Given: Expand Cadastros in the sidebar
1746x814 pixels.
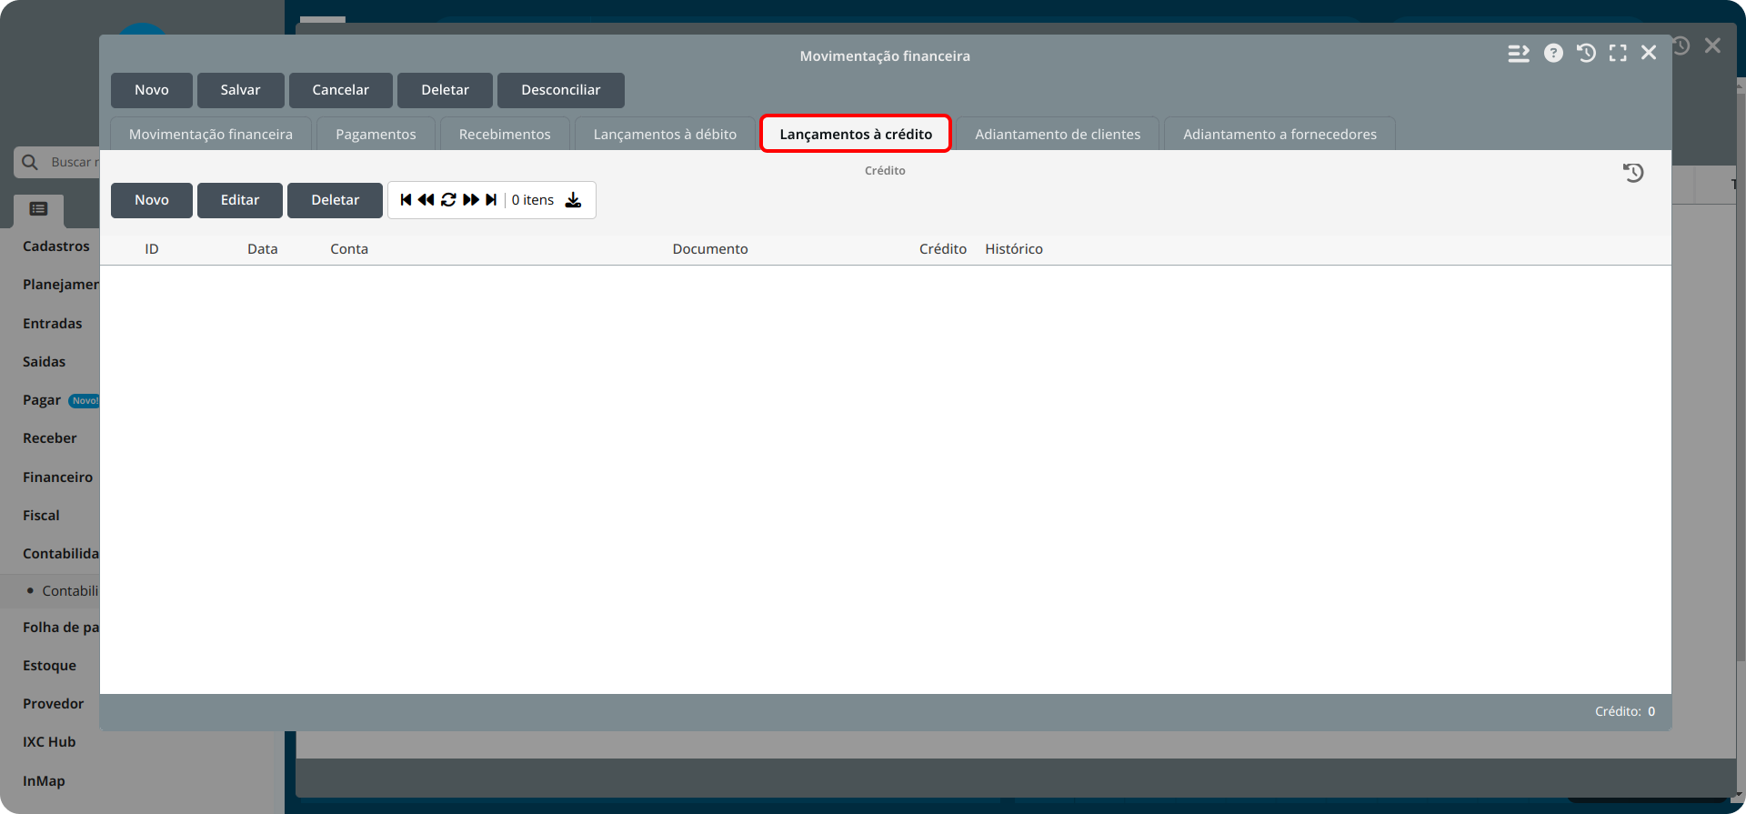Looking at the screenshot, I should pos(56,246).
